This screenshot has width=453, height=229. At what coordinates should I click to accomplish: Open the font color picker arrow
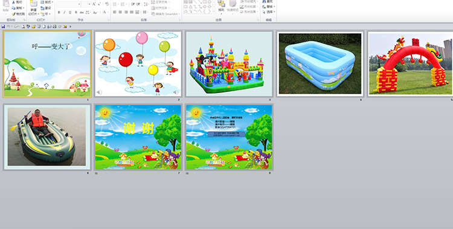click(x=108, y=12)
